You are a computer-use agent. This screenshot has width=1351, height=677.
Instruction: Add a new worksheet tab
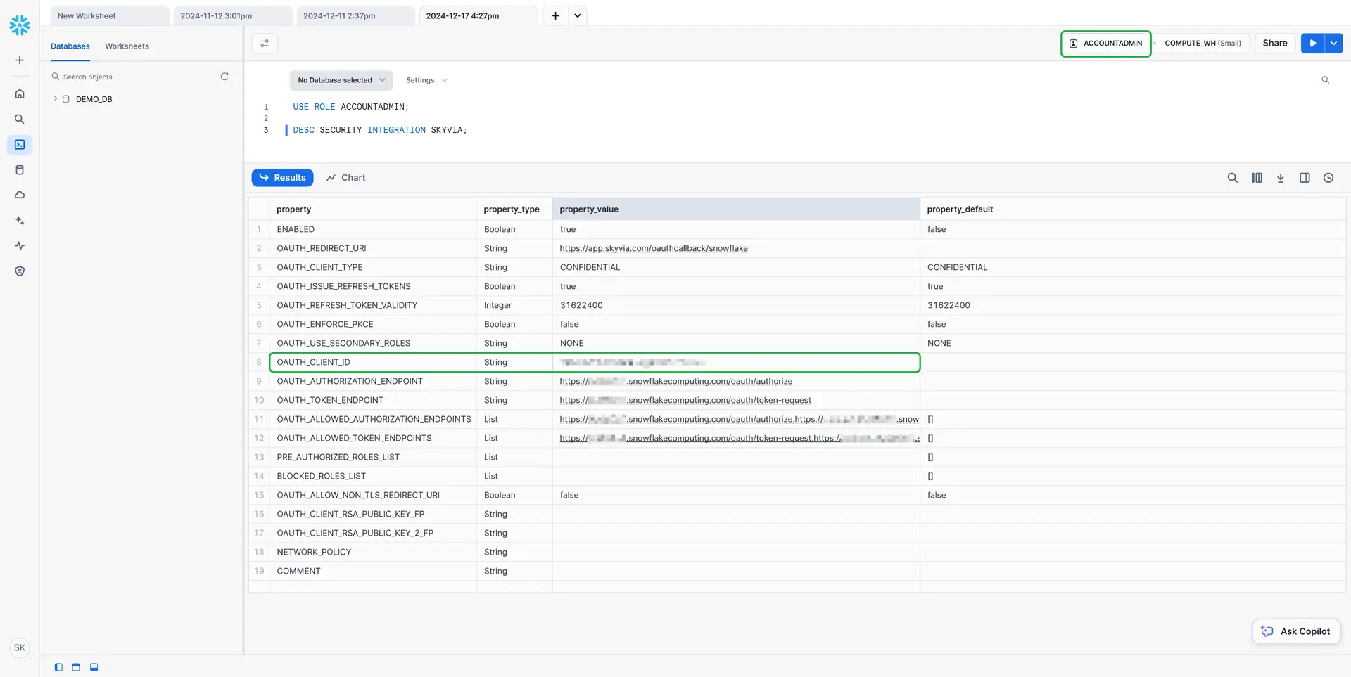coord(555,15)
